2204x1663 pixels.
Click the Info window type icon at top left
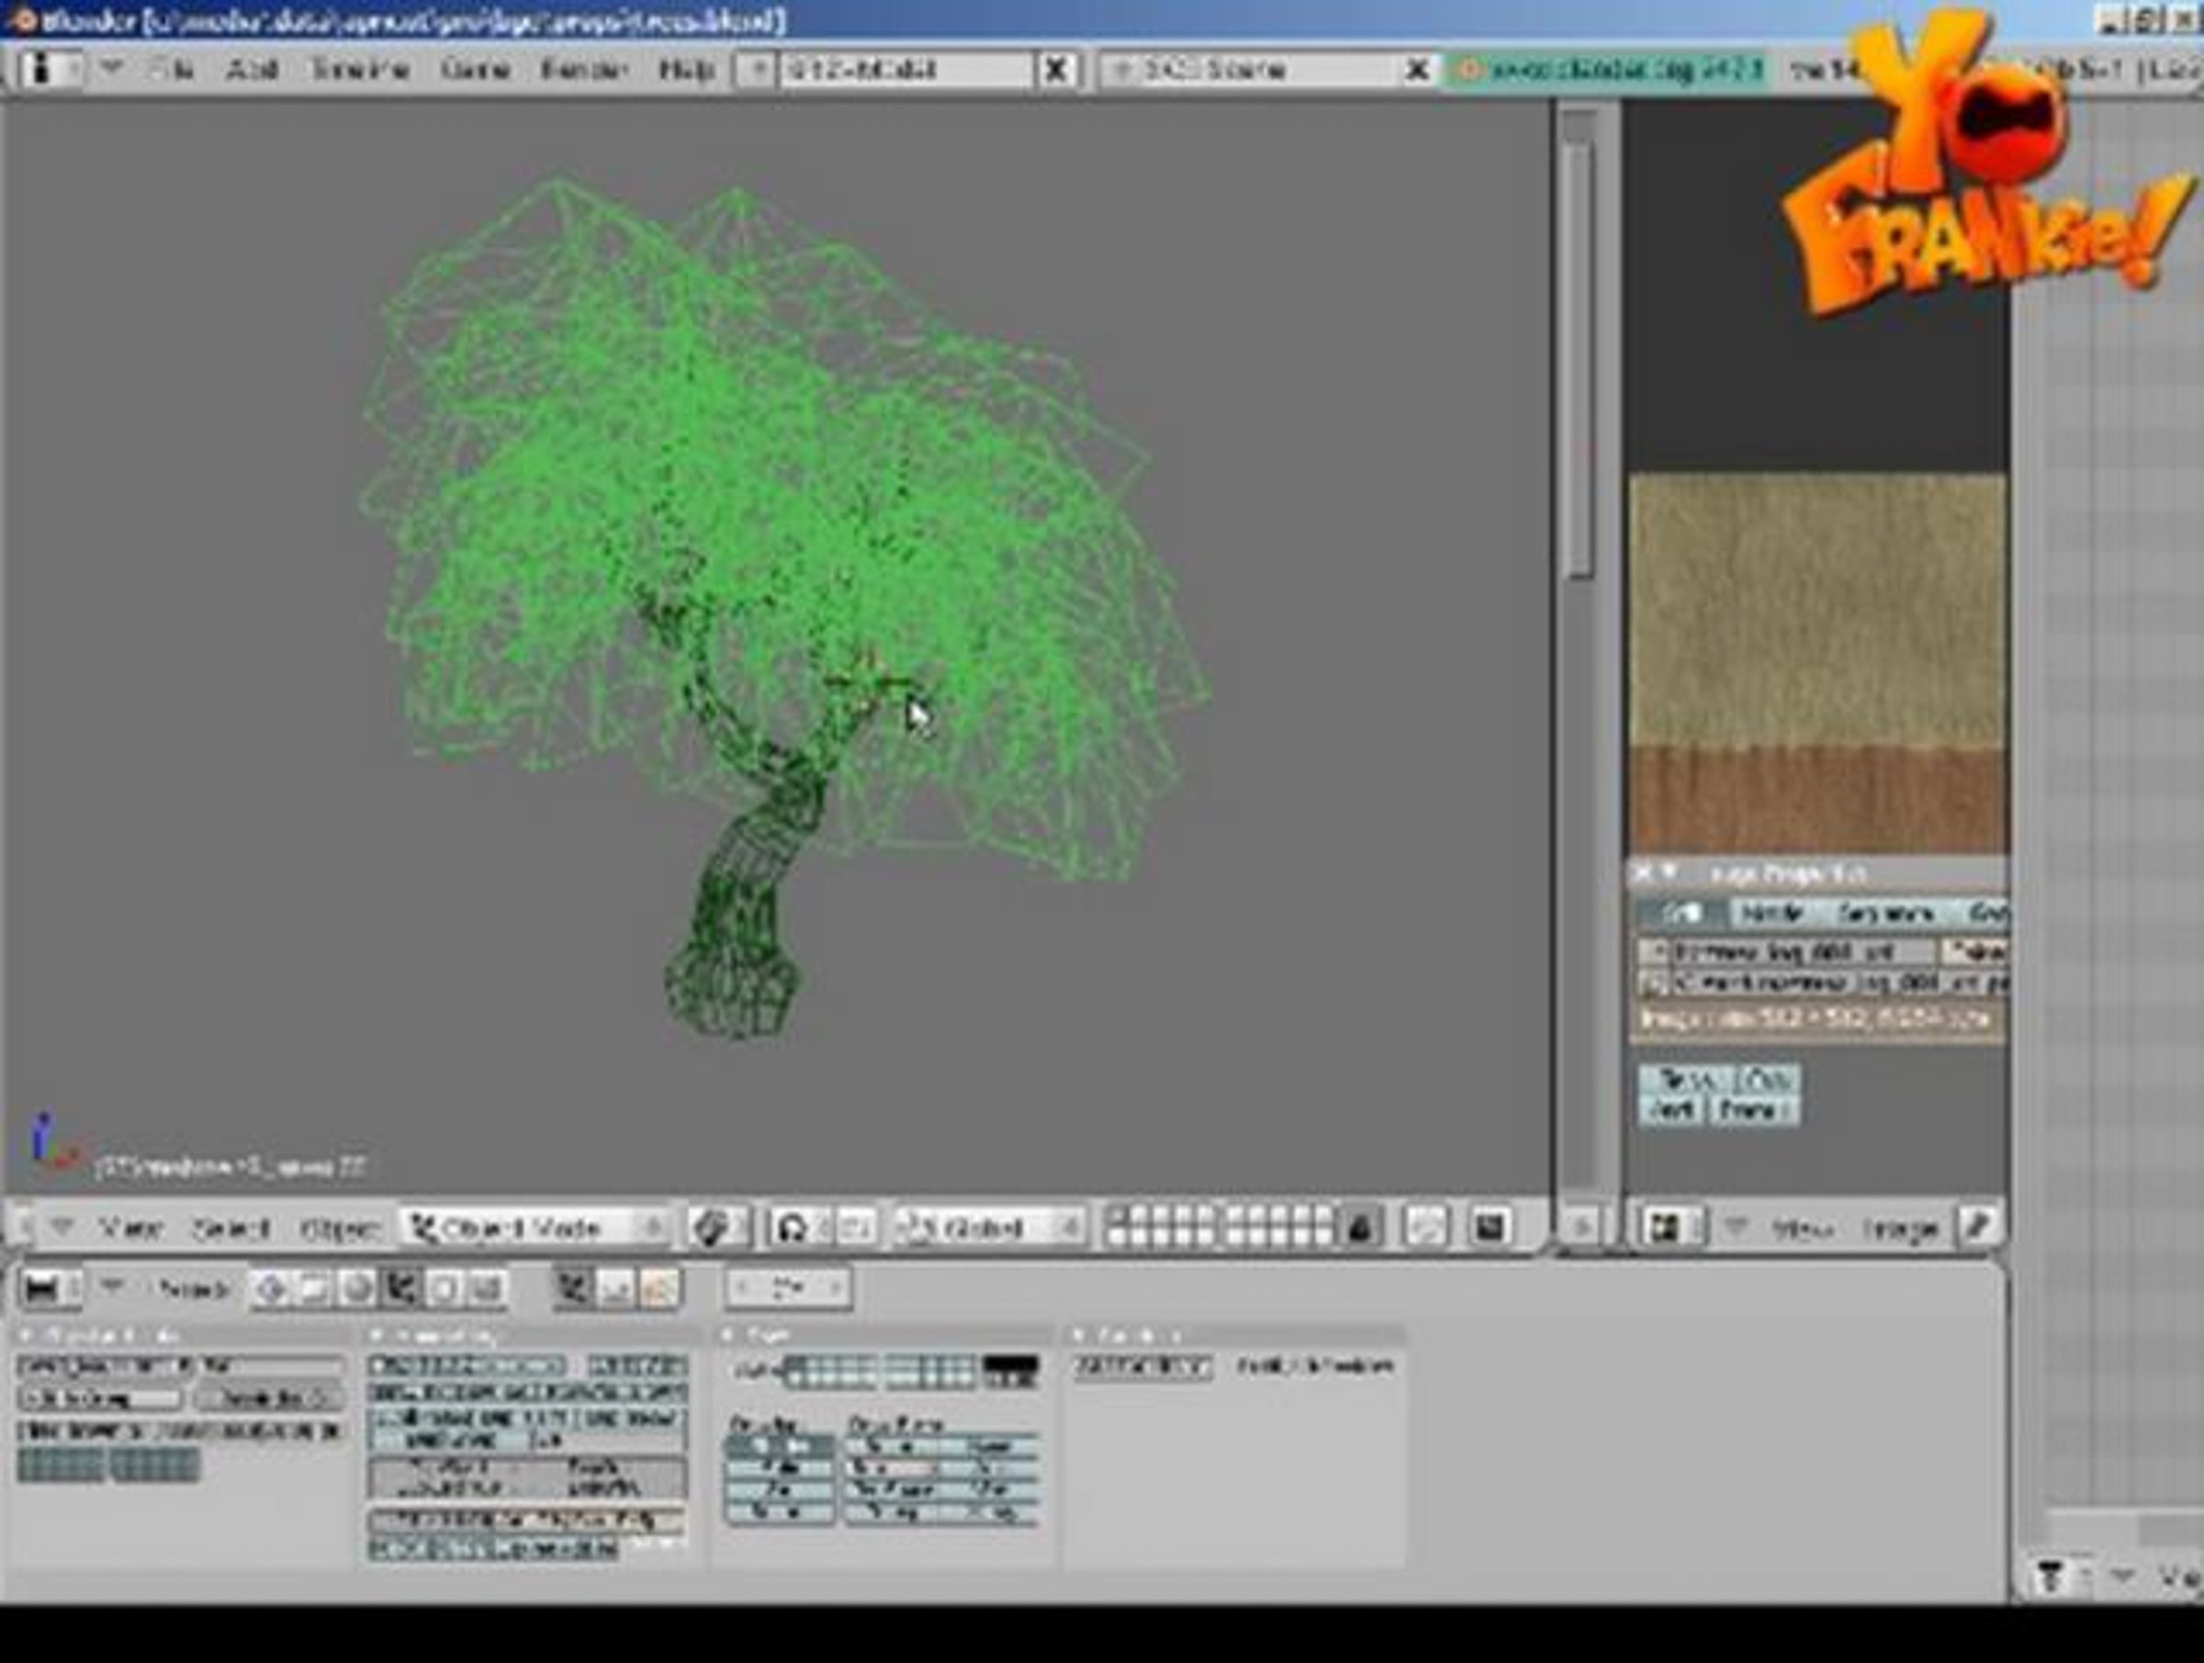(40, 69)
